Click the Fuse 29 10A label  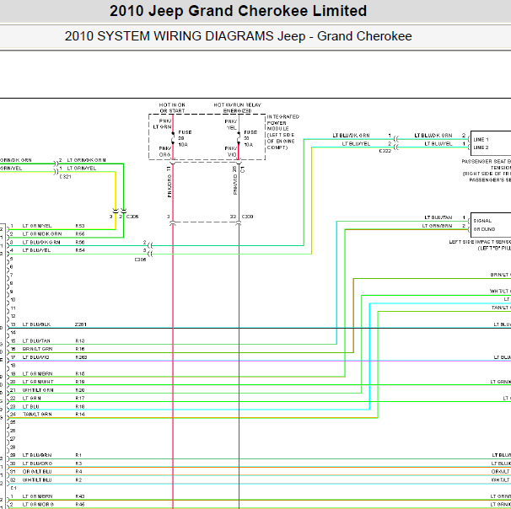coord(185,138)
